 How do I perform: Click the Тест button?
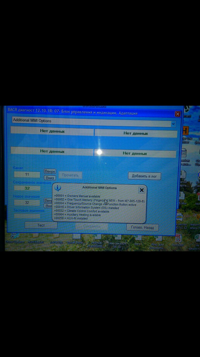click(x=41, y=225)
